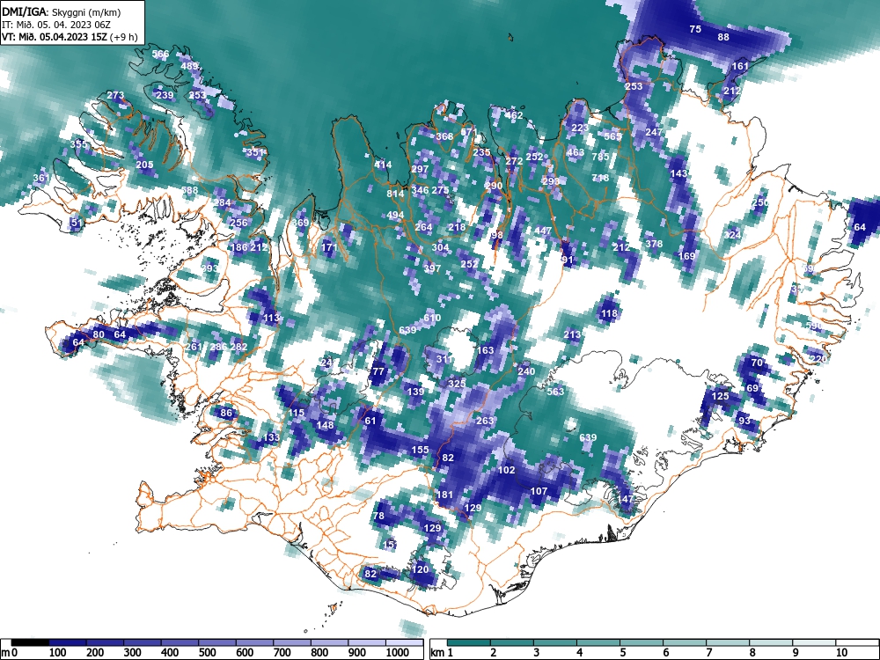Viewport: 880px width, 660px height.
Task: Click the visibility value 171
Action: 329,247
